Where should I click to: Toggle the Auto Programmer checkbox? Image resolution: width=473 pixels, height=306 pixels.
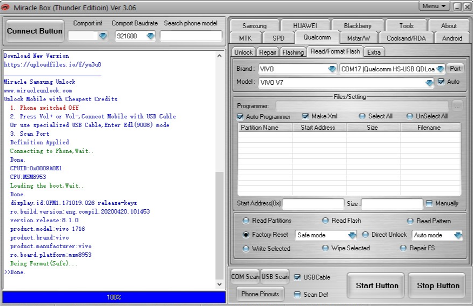[x=240, y=116]
